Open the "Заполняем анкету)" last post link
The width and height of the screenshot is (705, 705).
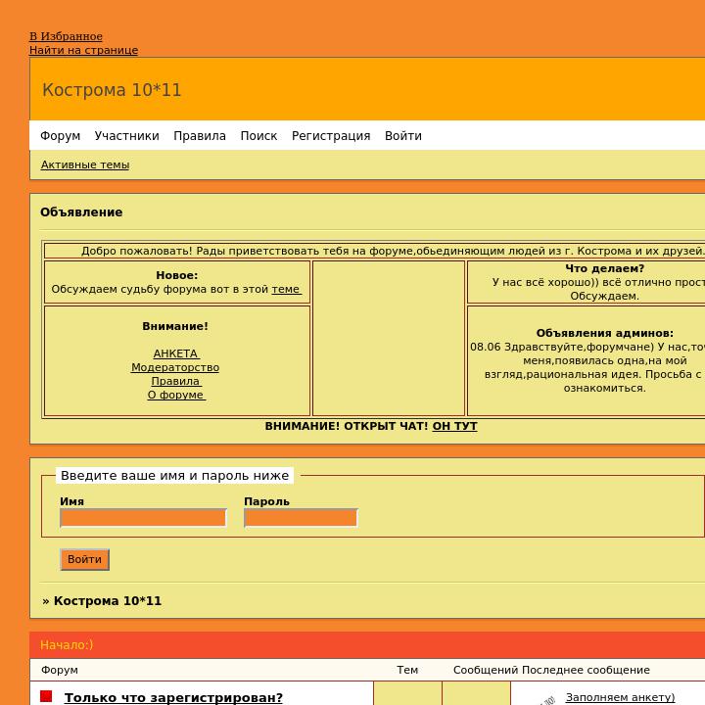pyautogui.click(x=620, y=697)
